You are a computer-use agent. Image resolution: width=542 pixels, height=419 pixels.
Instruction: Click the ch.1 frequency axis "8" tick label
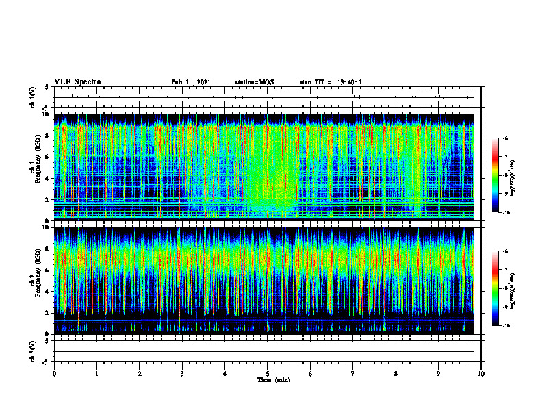point(47,136)
